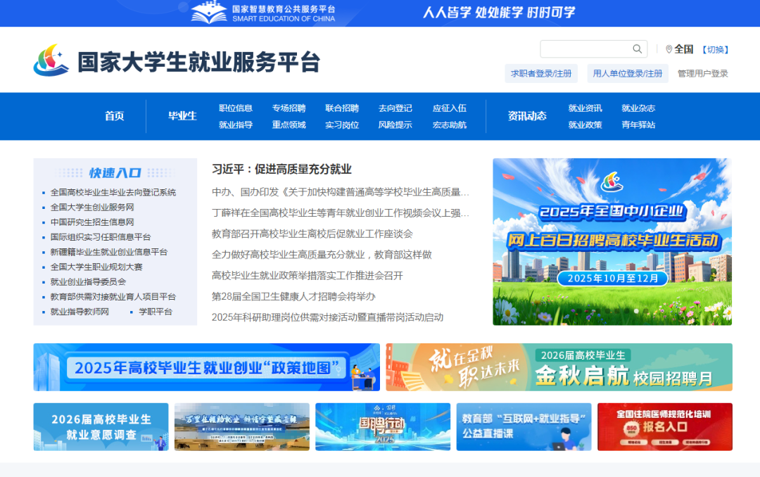The height and width of the screenshot is (477, 760).
Task: Open 求职者登录/注册 login button
Action: (x=541, y=73)
